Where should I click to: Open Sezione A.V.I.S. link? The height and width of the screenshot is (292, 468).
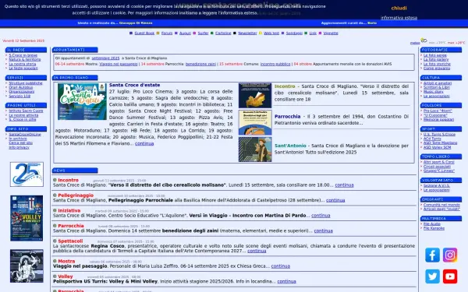437,185
